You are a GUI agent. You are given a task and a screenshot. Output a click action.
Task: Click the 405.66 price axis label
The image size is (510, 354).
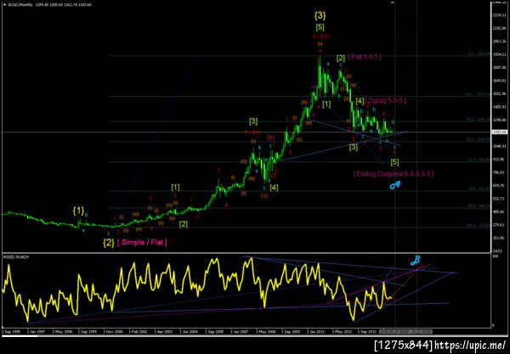click(499, 211)
